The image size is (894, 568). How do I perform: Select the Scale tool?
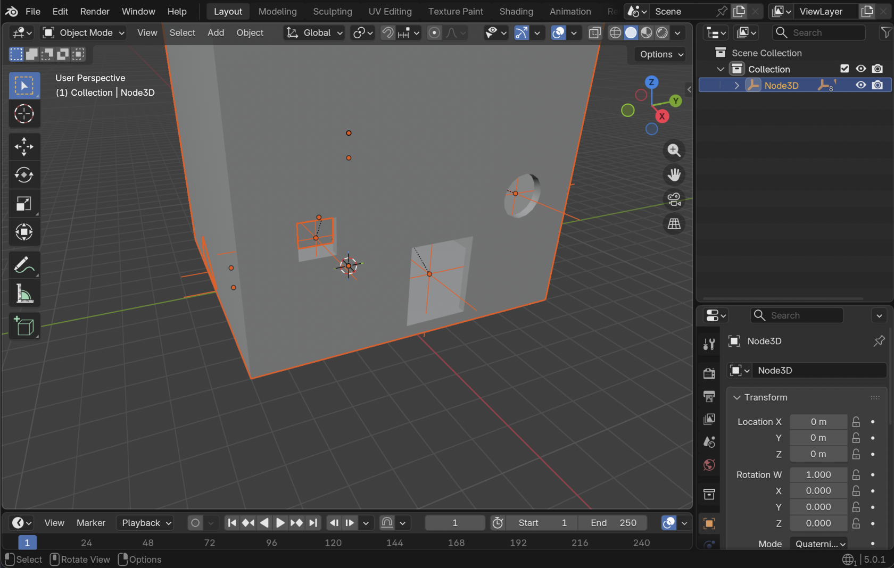click(x=24, y=204)
